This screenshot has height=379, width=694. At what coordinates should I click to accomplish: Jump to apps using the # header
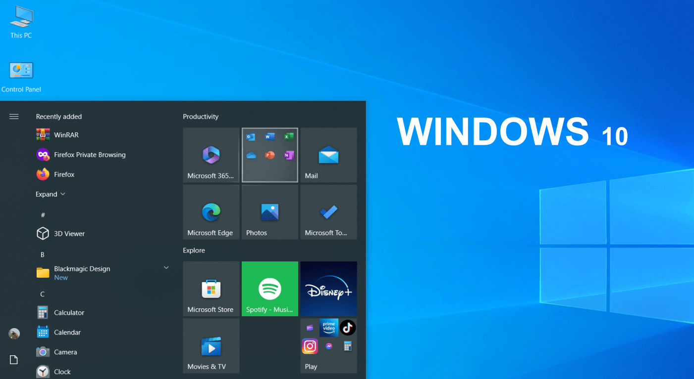pyautogui.click(x=43, y=215)
